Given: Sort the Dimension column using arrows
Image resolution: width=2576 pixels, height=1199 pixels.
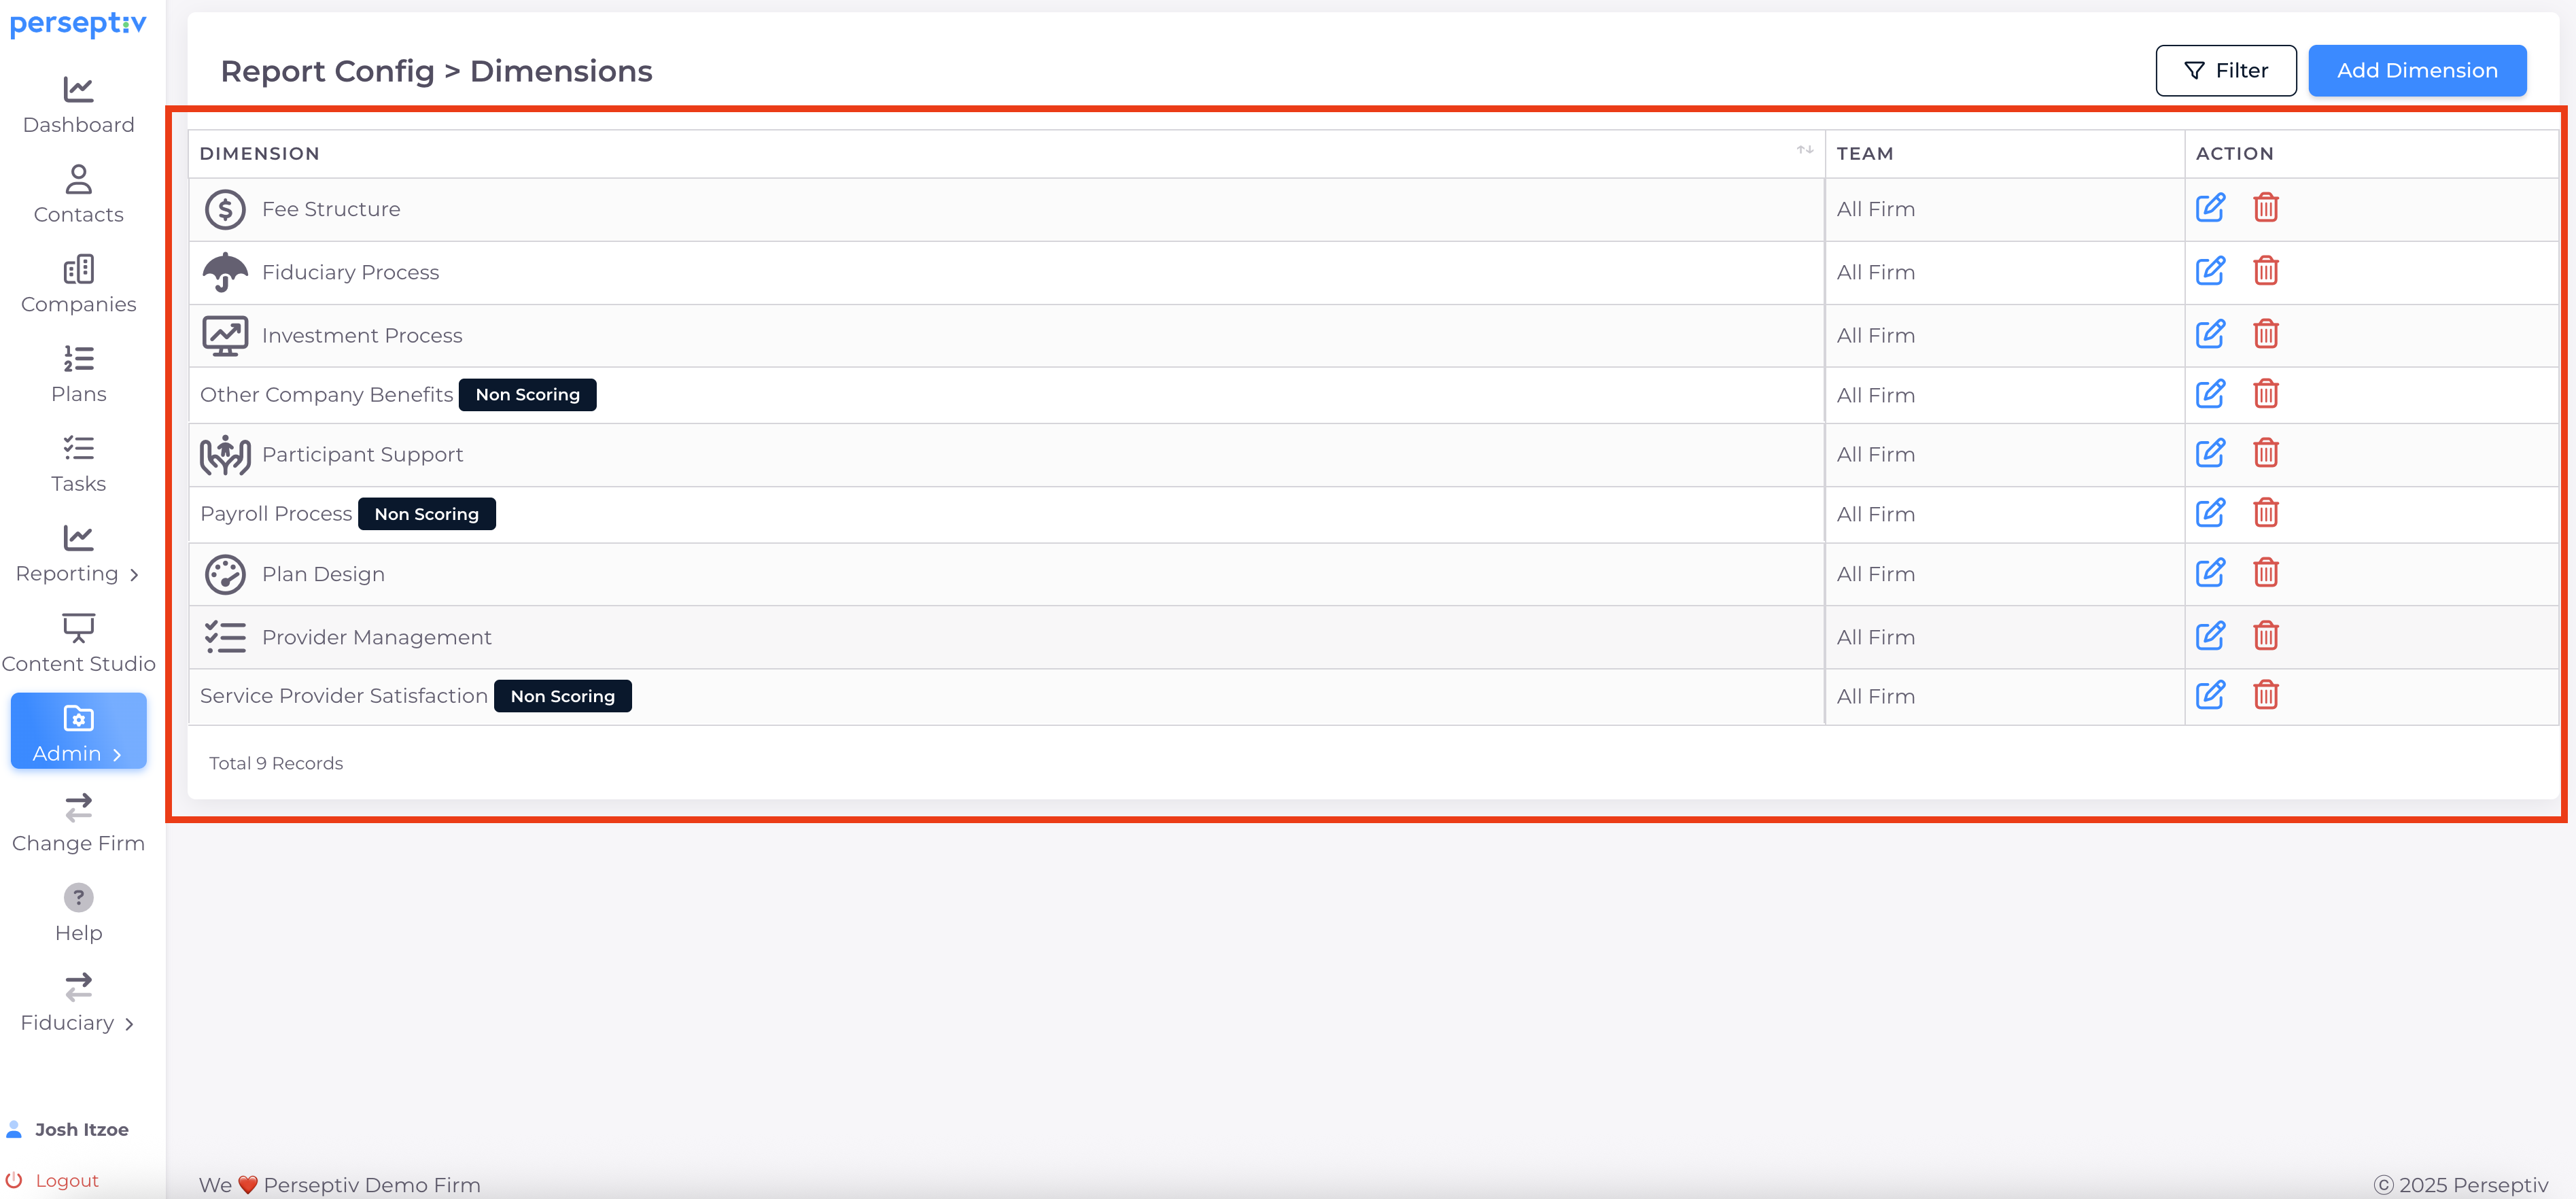Looking at the screenshot, I should coord(1804,150).
